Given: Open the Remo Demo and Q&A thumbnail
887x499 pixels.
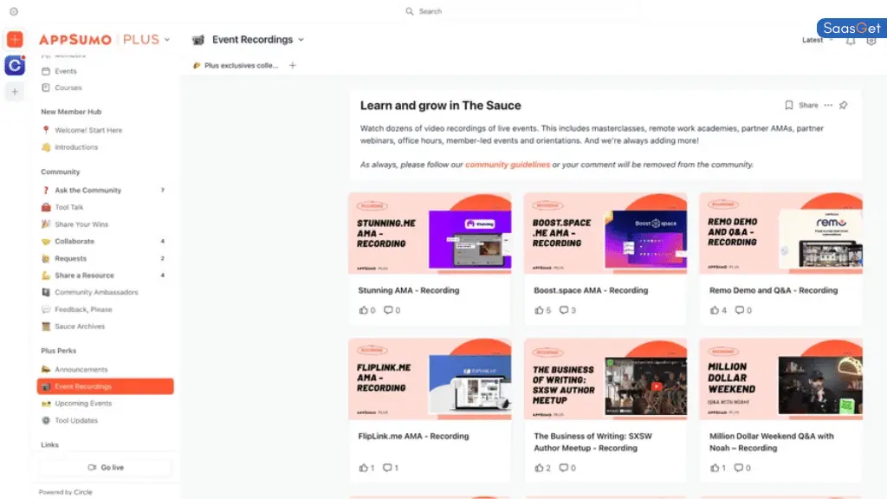Looking at the screenshot, I should (781, 234).
